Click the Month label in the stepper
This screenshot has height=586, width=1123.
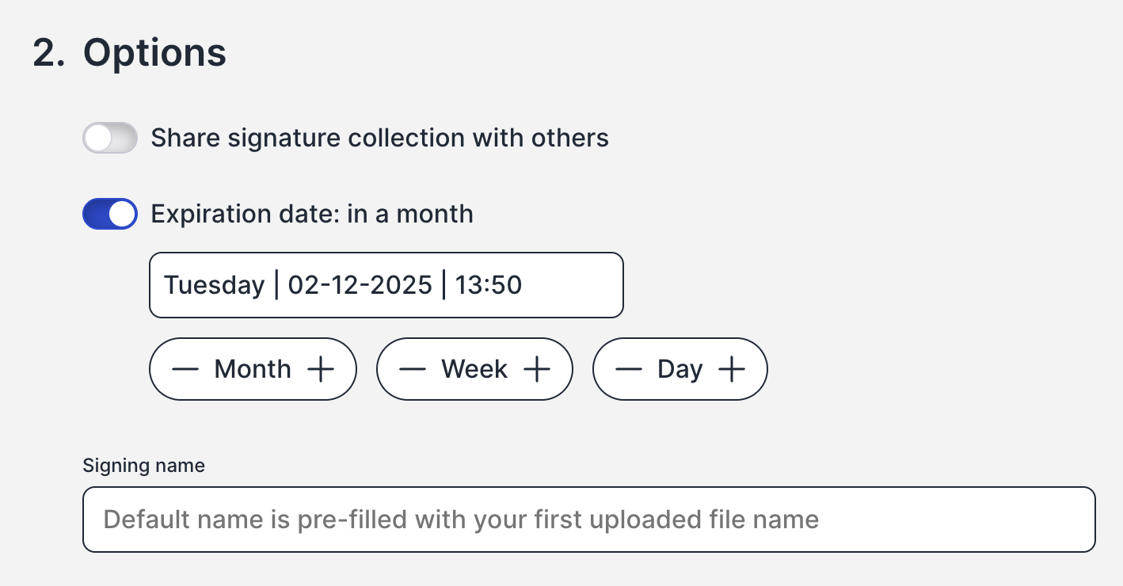point(253,370)
